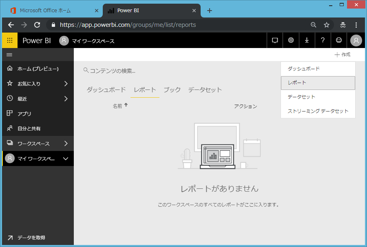This screenshot has width=367, height=247.
Task: Click the get data arrow icon
Action: tap(10, 238)
